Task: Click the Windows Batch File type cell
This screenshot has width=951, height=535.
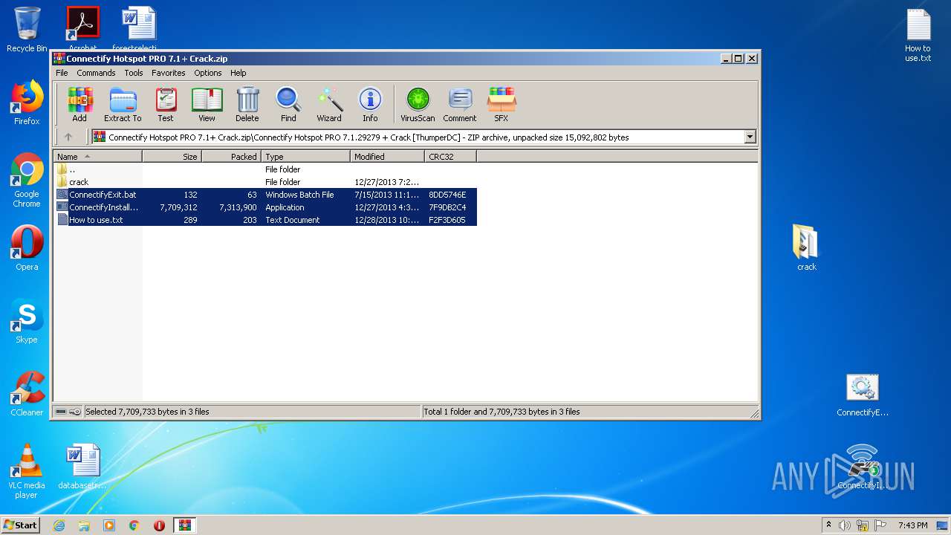Action: pos(299,195)
